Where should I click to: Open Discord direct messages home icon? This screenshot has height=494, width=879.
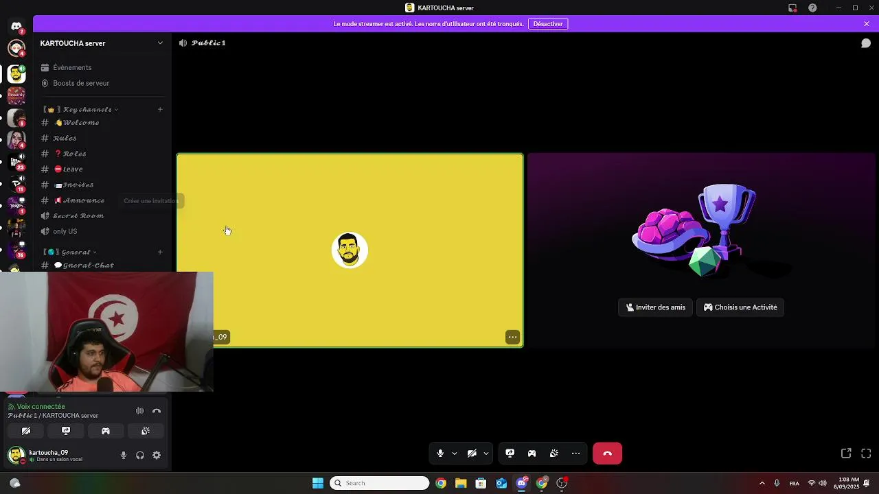click(16, 26)
